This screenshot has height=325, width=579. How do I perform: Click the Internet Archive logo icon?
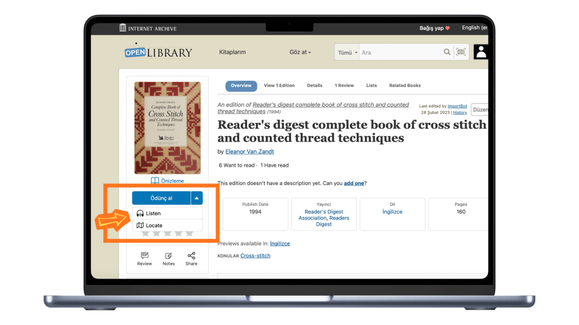coord(123,28)
